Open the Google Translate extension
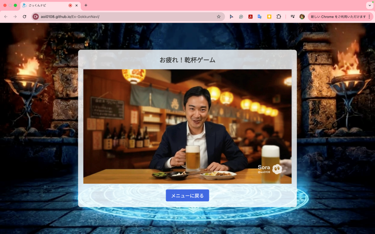This screenshot has width=375, height=234. point(260,17)
